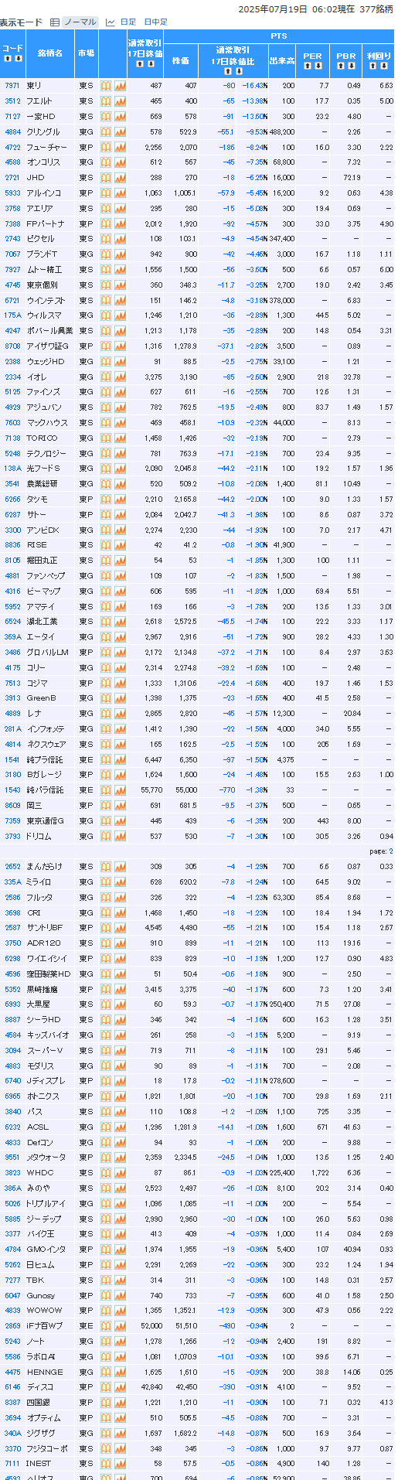Select the ノーマル display mode
Viewport: 398px width, 1480px height.
[81, 22]
